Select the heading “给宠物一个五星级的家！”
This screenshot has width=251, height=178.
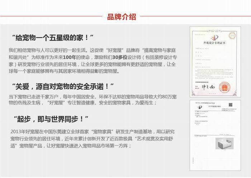(x=53, y=38)
